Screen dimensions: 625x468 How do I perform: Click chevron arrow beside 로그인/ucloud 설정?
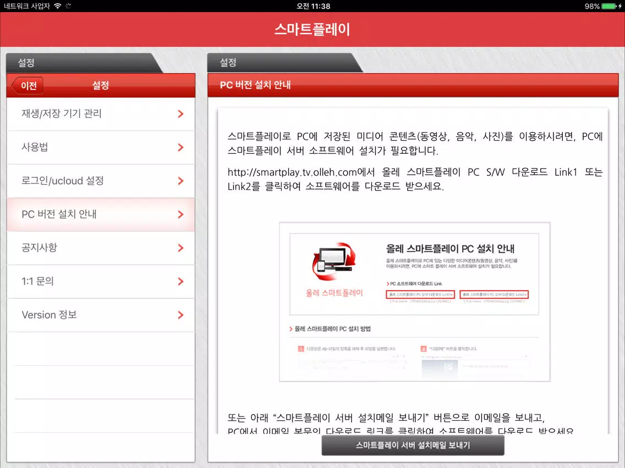(x=180, y=181)
